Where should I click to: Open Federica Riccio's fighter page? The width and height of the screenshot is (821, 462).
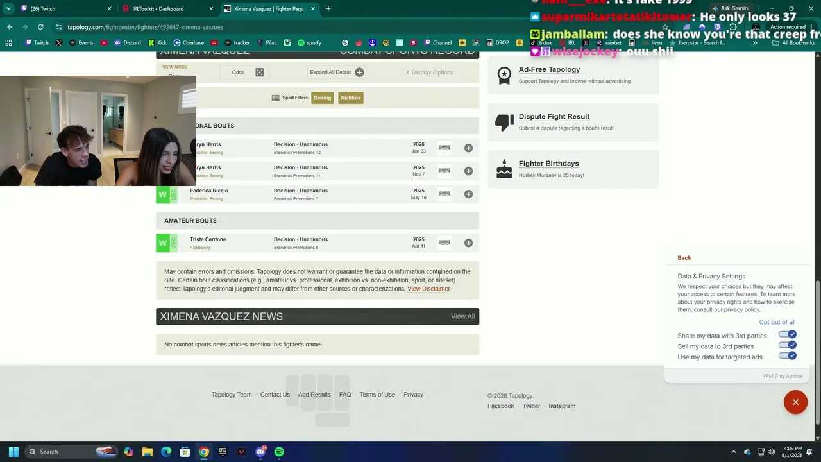tap(209, 191)
